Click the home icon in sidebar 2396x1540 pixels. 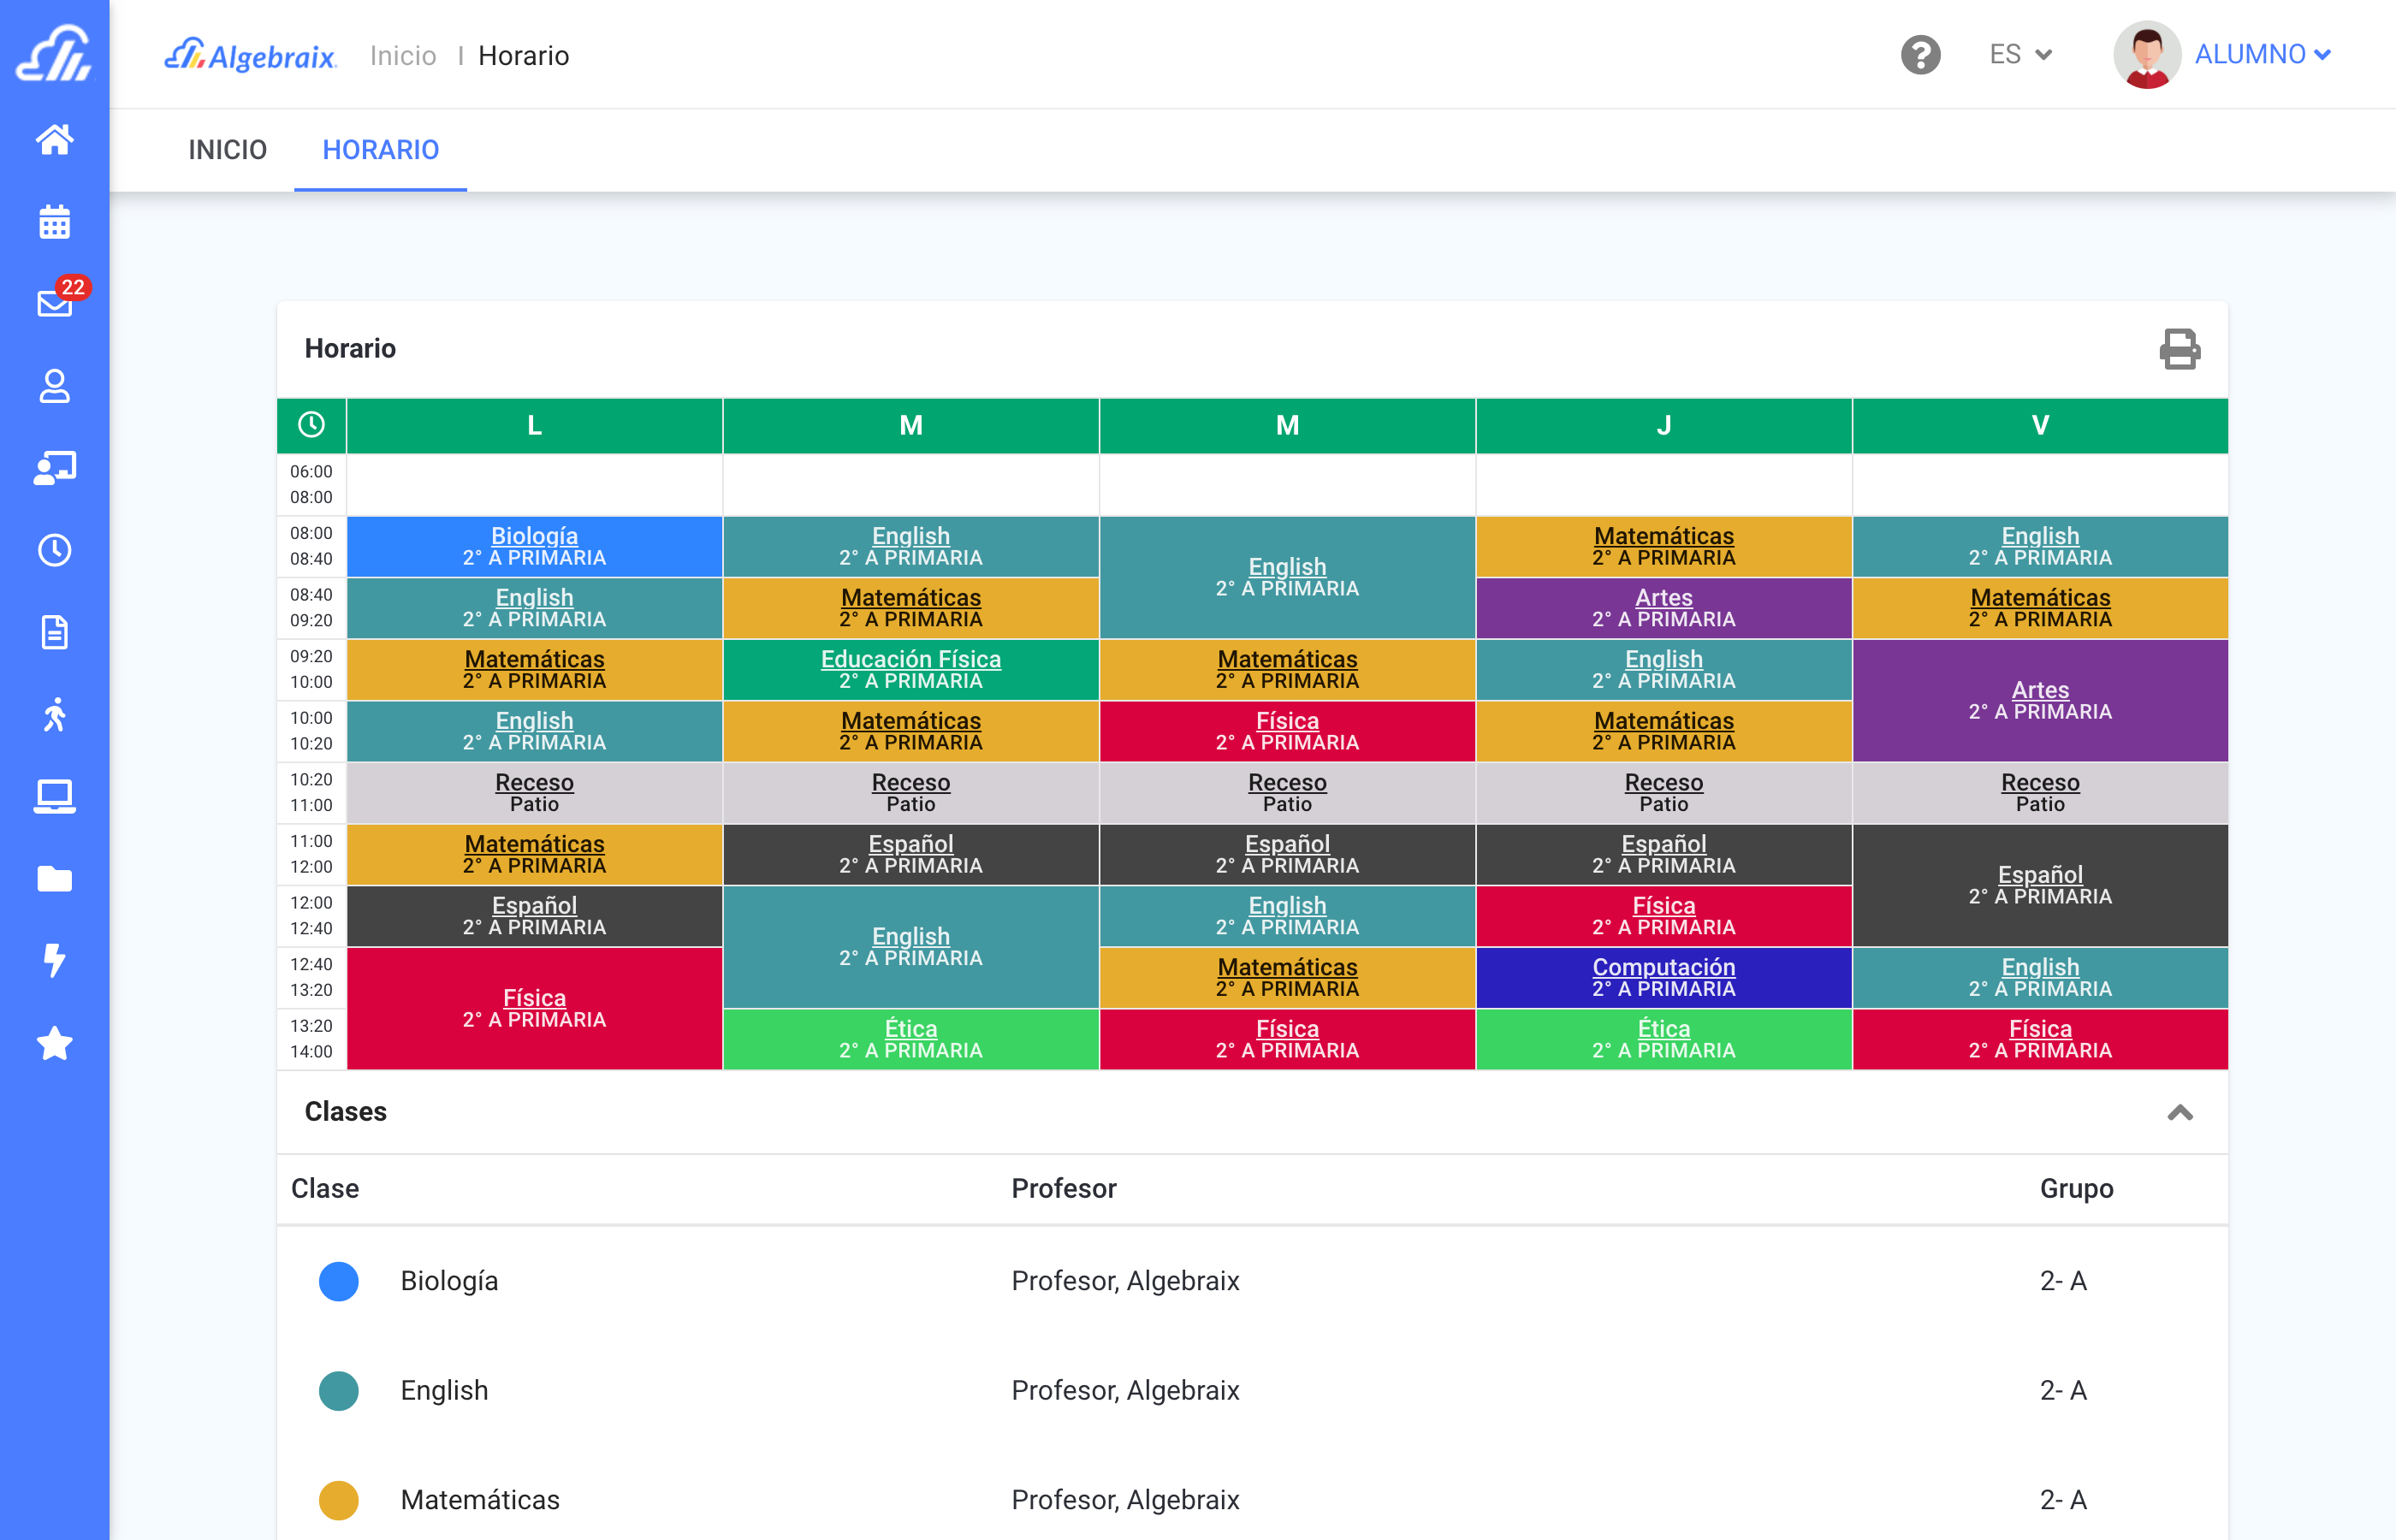click(x=54, y=140)
